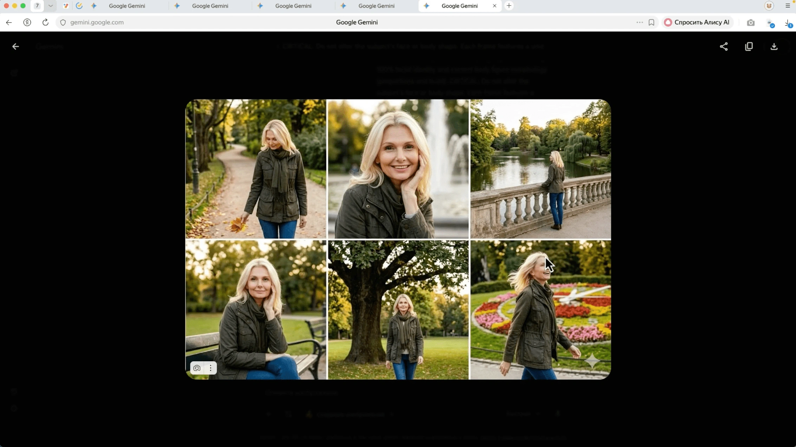Open the browser hamburger menu
Screen dimensions: 796x447
[x=788, y=6]
